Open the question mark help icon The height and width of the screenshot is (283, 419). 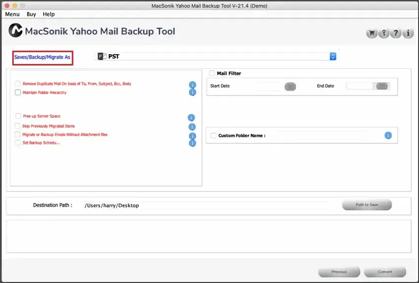[x=396, y=33]
